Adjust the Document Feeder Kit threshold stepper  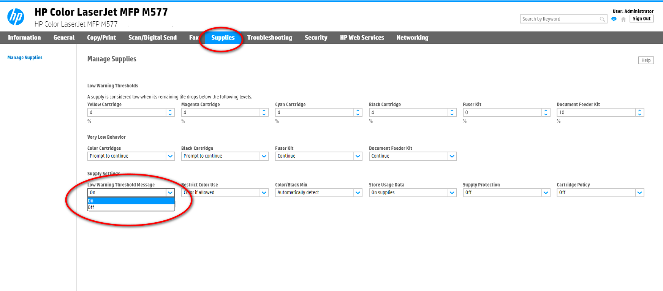click(x=639, y=112)
